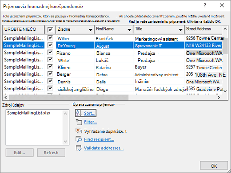The width and height of the screenshot is (231, 173).
Task: Uncheck the White recipient checkbox
Action: [x=50, y=59]
